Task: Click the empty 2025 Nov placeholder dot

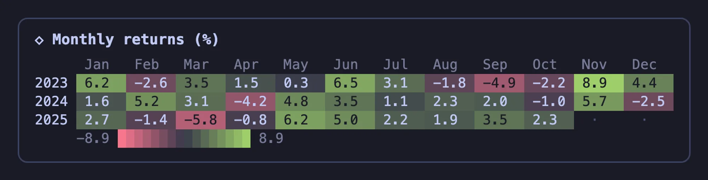Action: click(x=595, y=120)
